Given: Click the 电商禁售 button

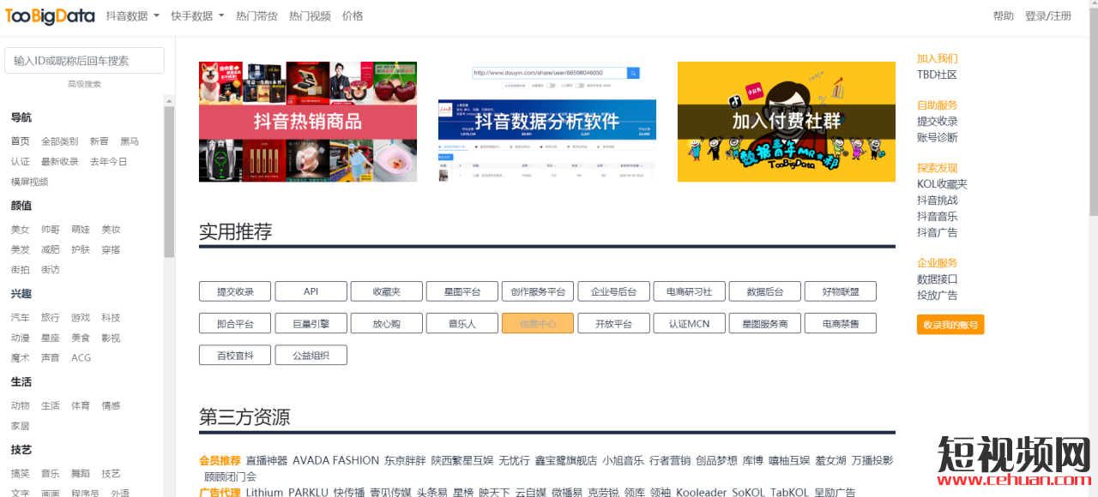Looking at the screenshot, I should pos(841,323).
